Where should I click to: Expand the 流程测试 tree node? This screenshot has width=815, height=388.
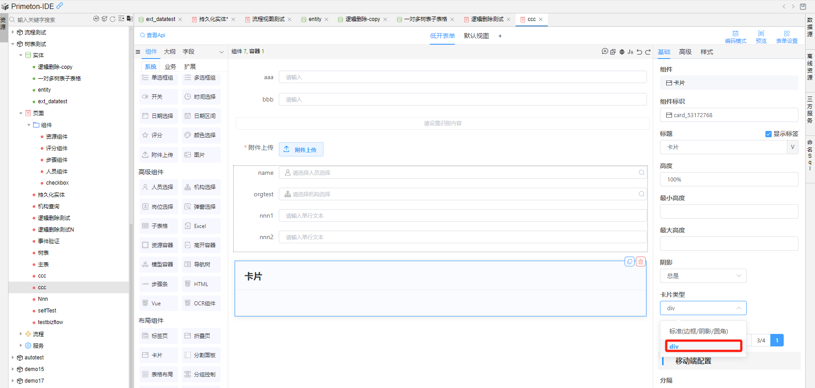13,32
